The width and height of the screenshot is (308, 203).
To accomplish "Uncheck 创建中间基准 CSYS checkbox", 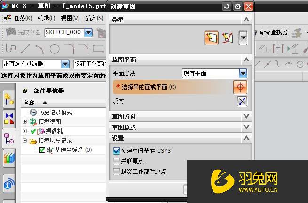I will click(117, 151).
